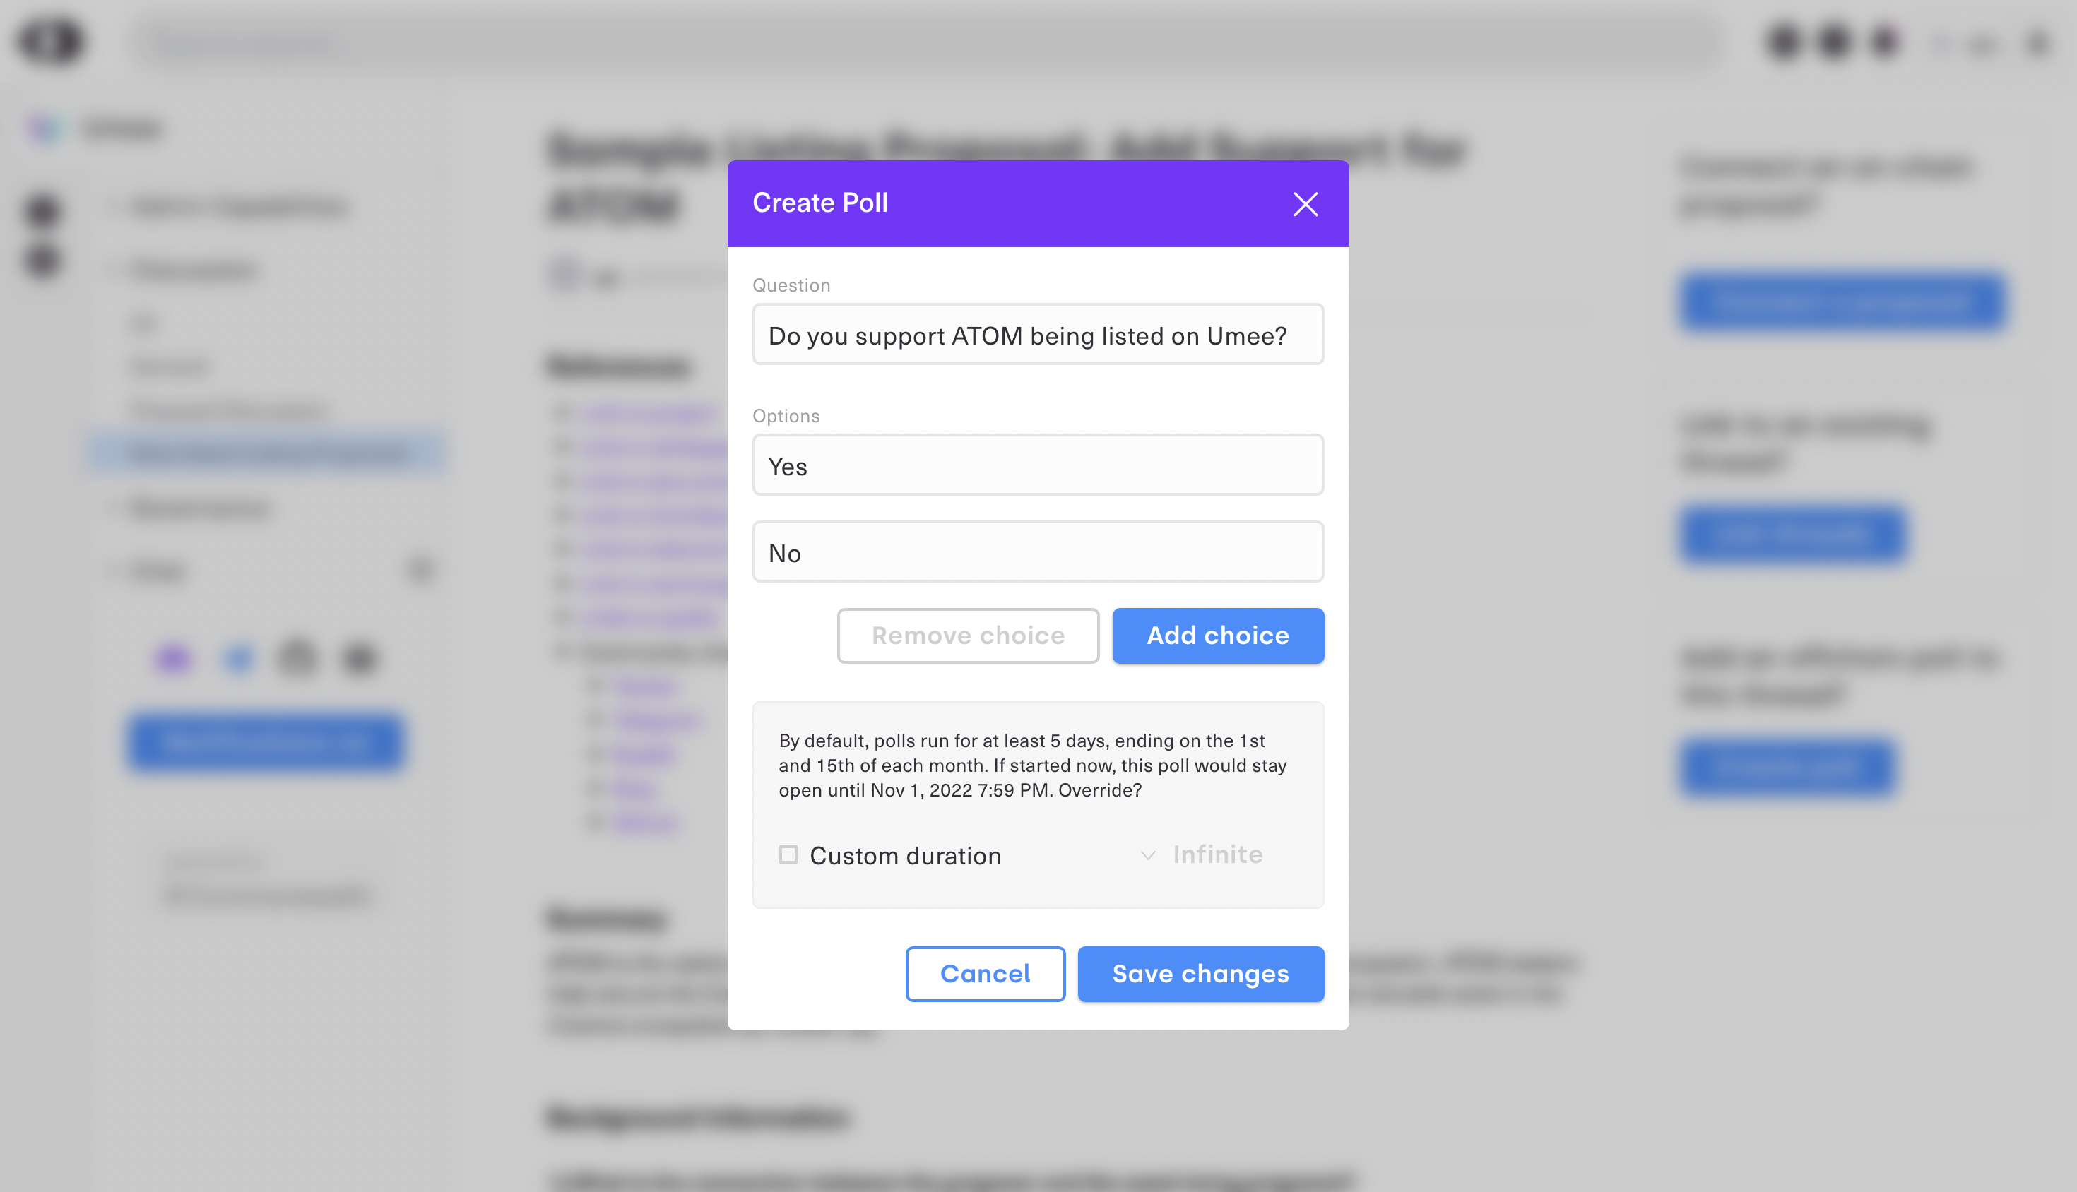Click the top blurred blue button on right panel

[1842, 302]
